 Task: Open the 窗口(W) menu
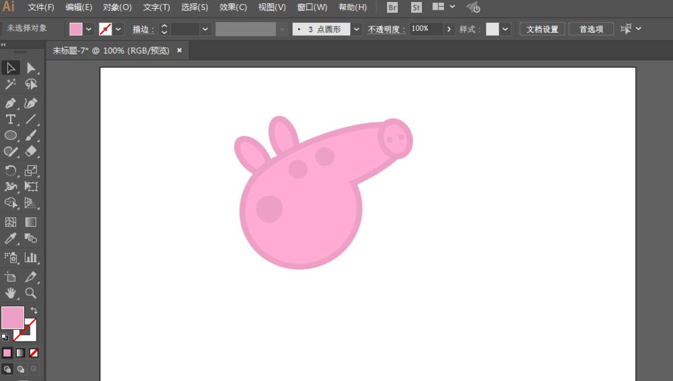pos(312,7)
